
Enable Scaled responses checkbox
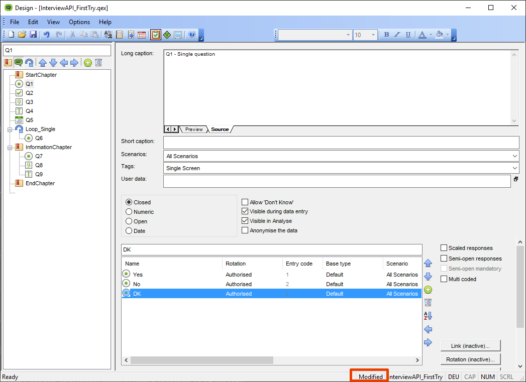[x=444, y=247]
